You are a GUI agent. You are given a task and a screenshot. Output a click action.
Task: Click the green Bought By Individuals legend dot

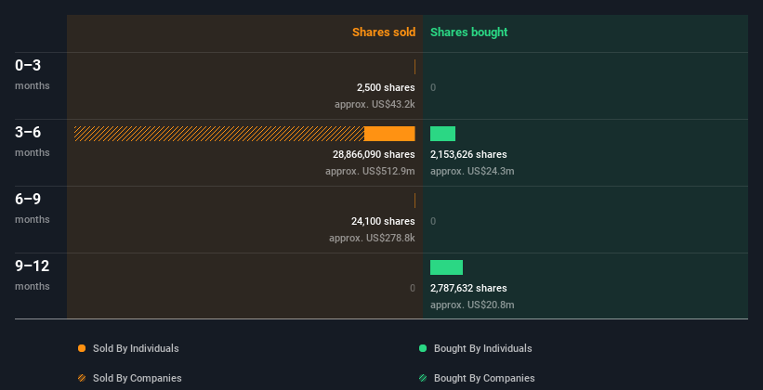point(423,348)
